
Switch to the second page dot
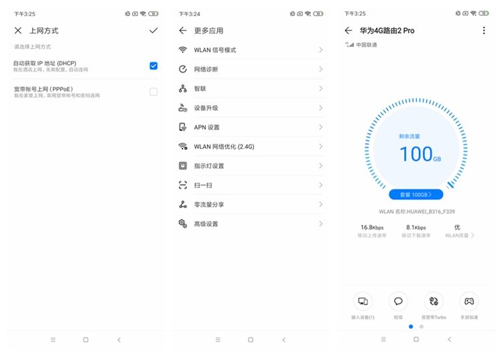(422, 327)
